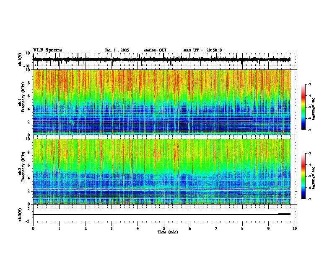
Task: Click the "VLF Spectra" plot title
Action: click(47, 50)
